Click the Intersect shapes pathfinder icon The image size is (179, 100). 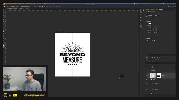[152, 40]
